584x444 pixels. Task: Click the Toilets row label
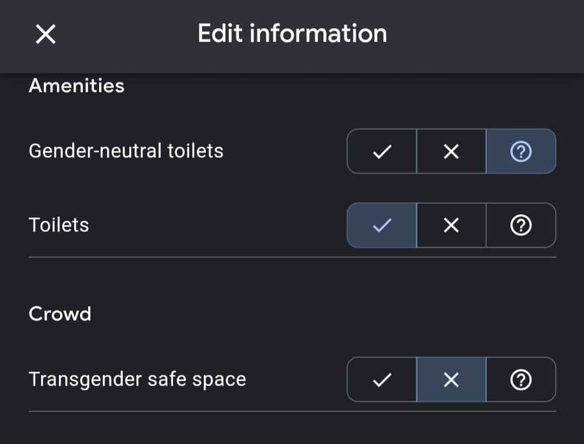59,225
